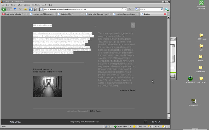
Task: Open the History menu
Action: pos(19,5)
